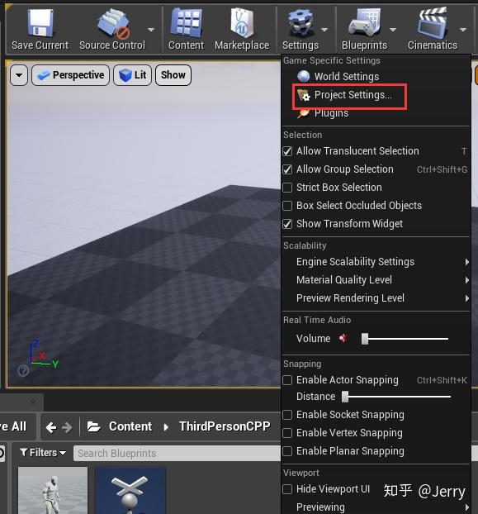Toggle Show Transform Widget checkbox
Image resolution: width=478 pixels, height=514 pixels.
tap(287, 224)
